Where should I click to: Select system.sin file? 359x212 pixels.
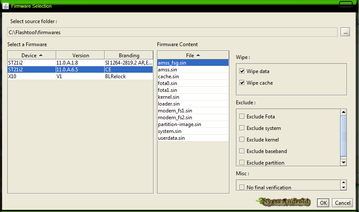point(193,131)
